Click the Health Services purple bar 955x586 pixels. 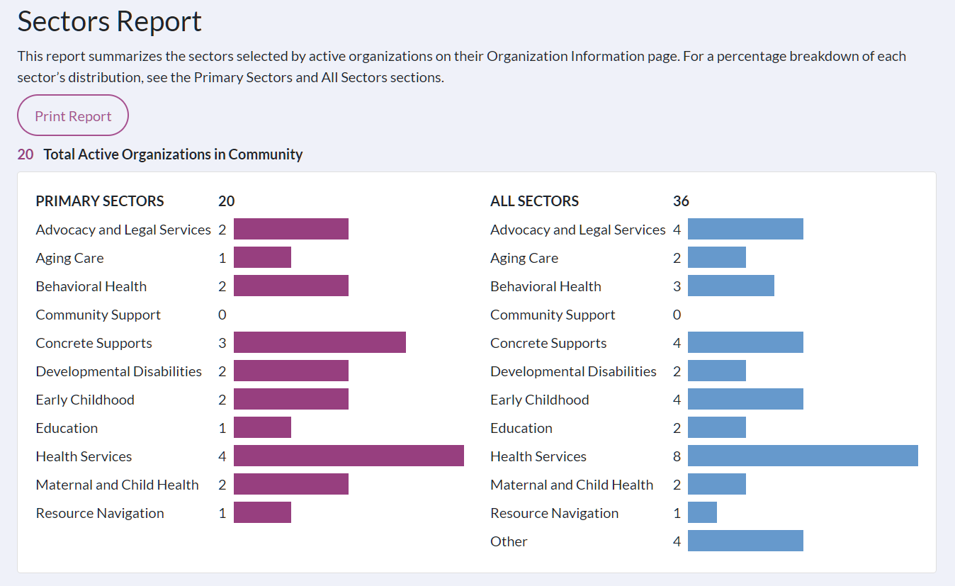(349, 456)
